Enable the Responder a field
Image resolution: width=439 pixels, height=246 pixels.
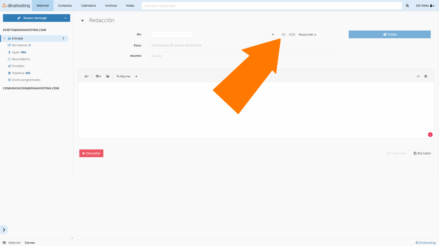pos(307,34)
